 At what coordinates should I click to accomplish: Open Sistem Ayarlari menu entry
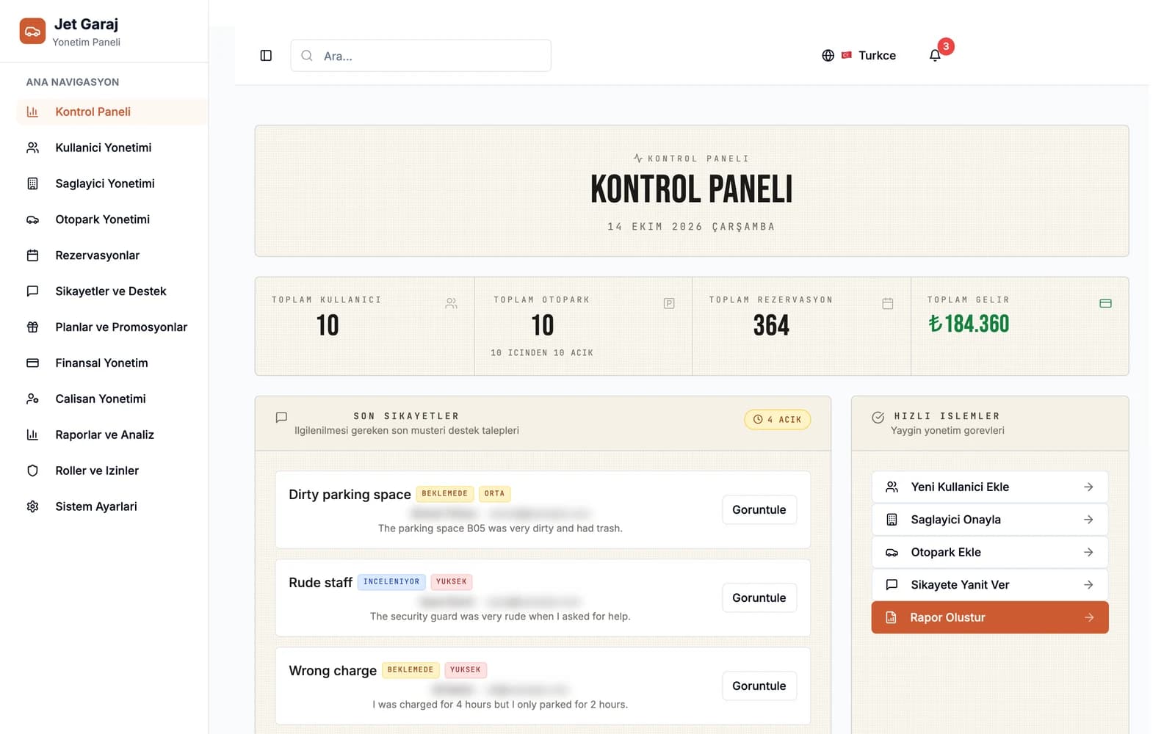112,506
